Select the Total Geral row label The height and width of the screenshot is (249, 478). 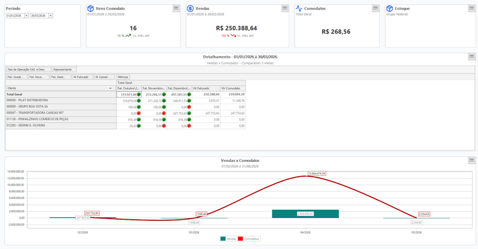point(61,94)
